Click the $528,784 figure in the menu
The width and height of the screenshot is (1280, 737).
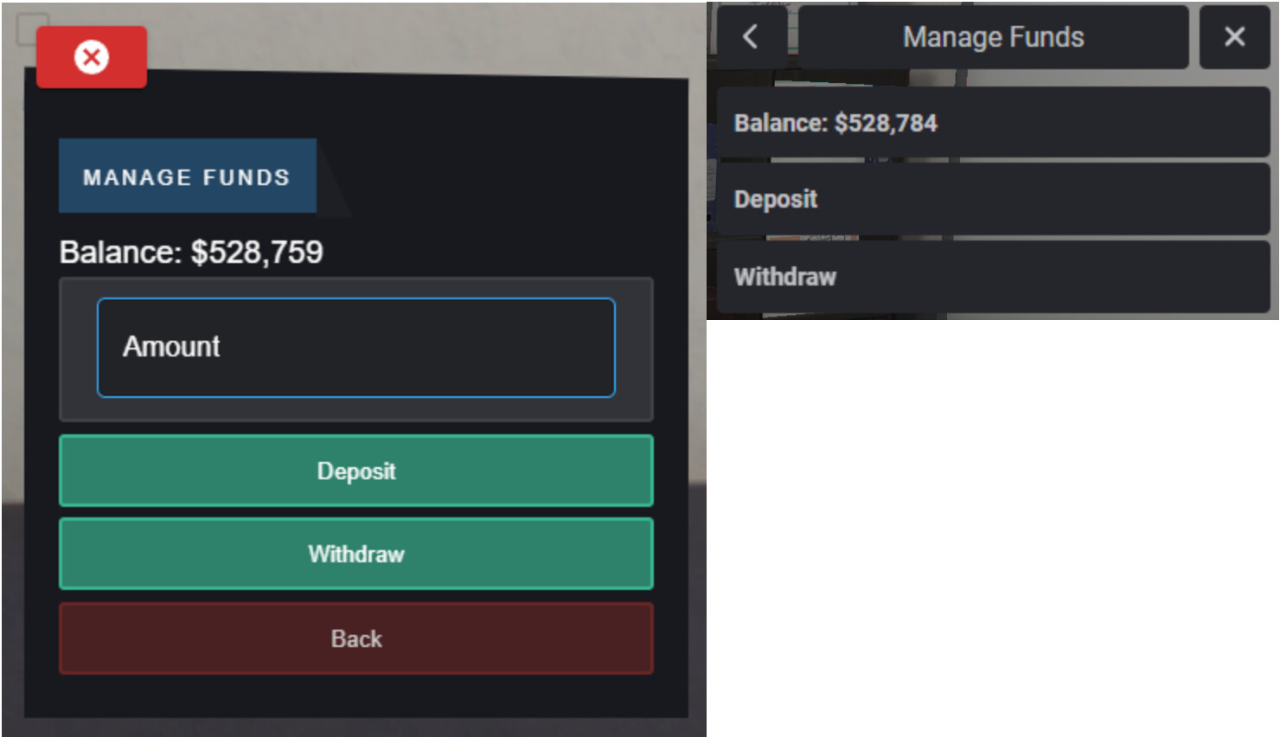(x=886, y=123)
